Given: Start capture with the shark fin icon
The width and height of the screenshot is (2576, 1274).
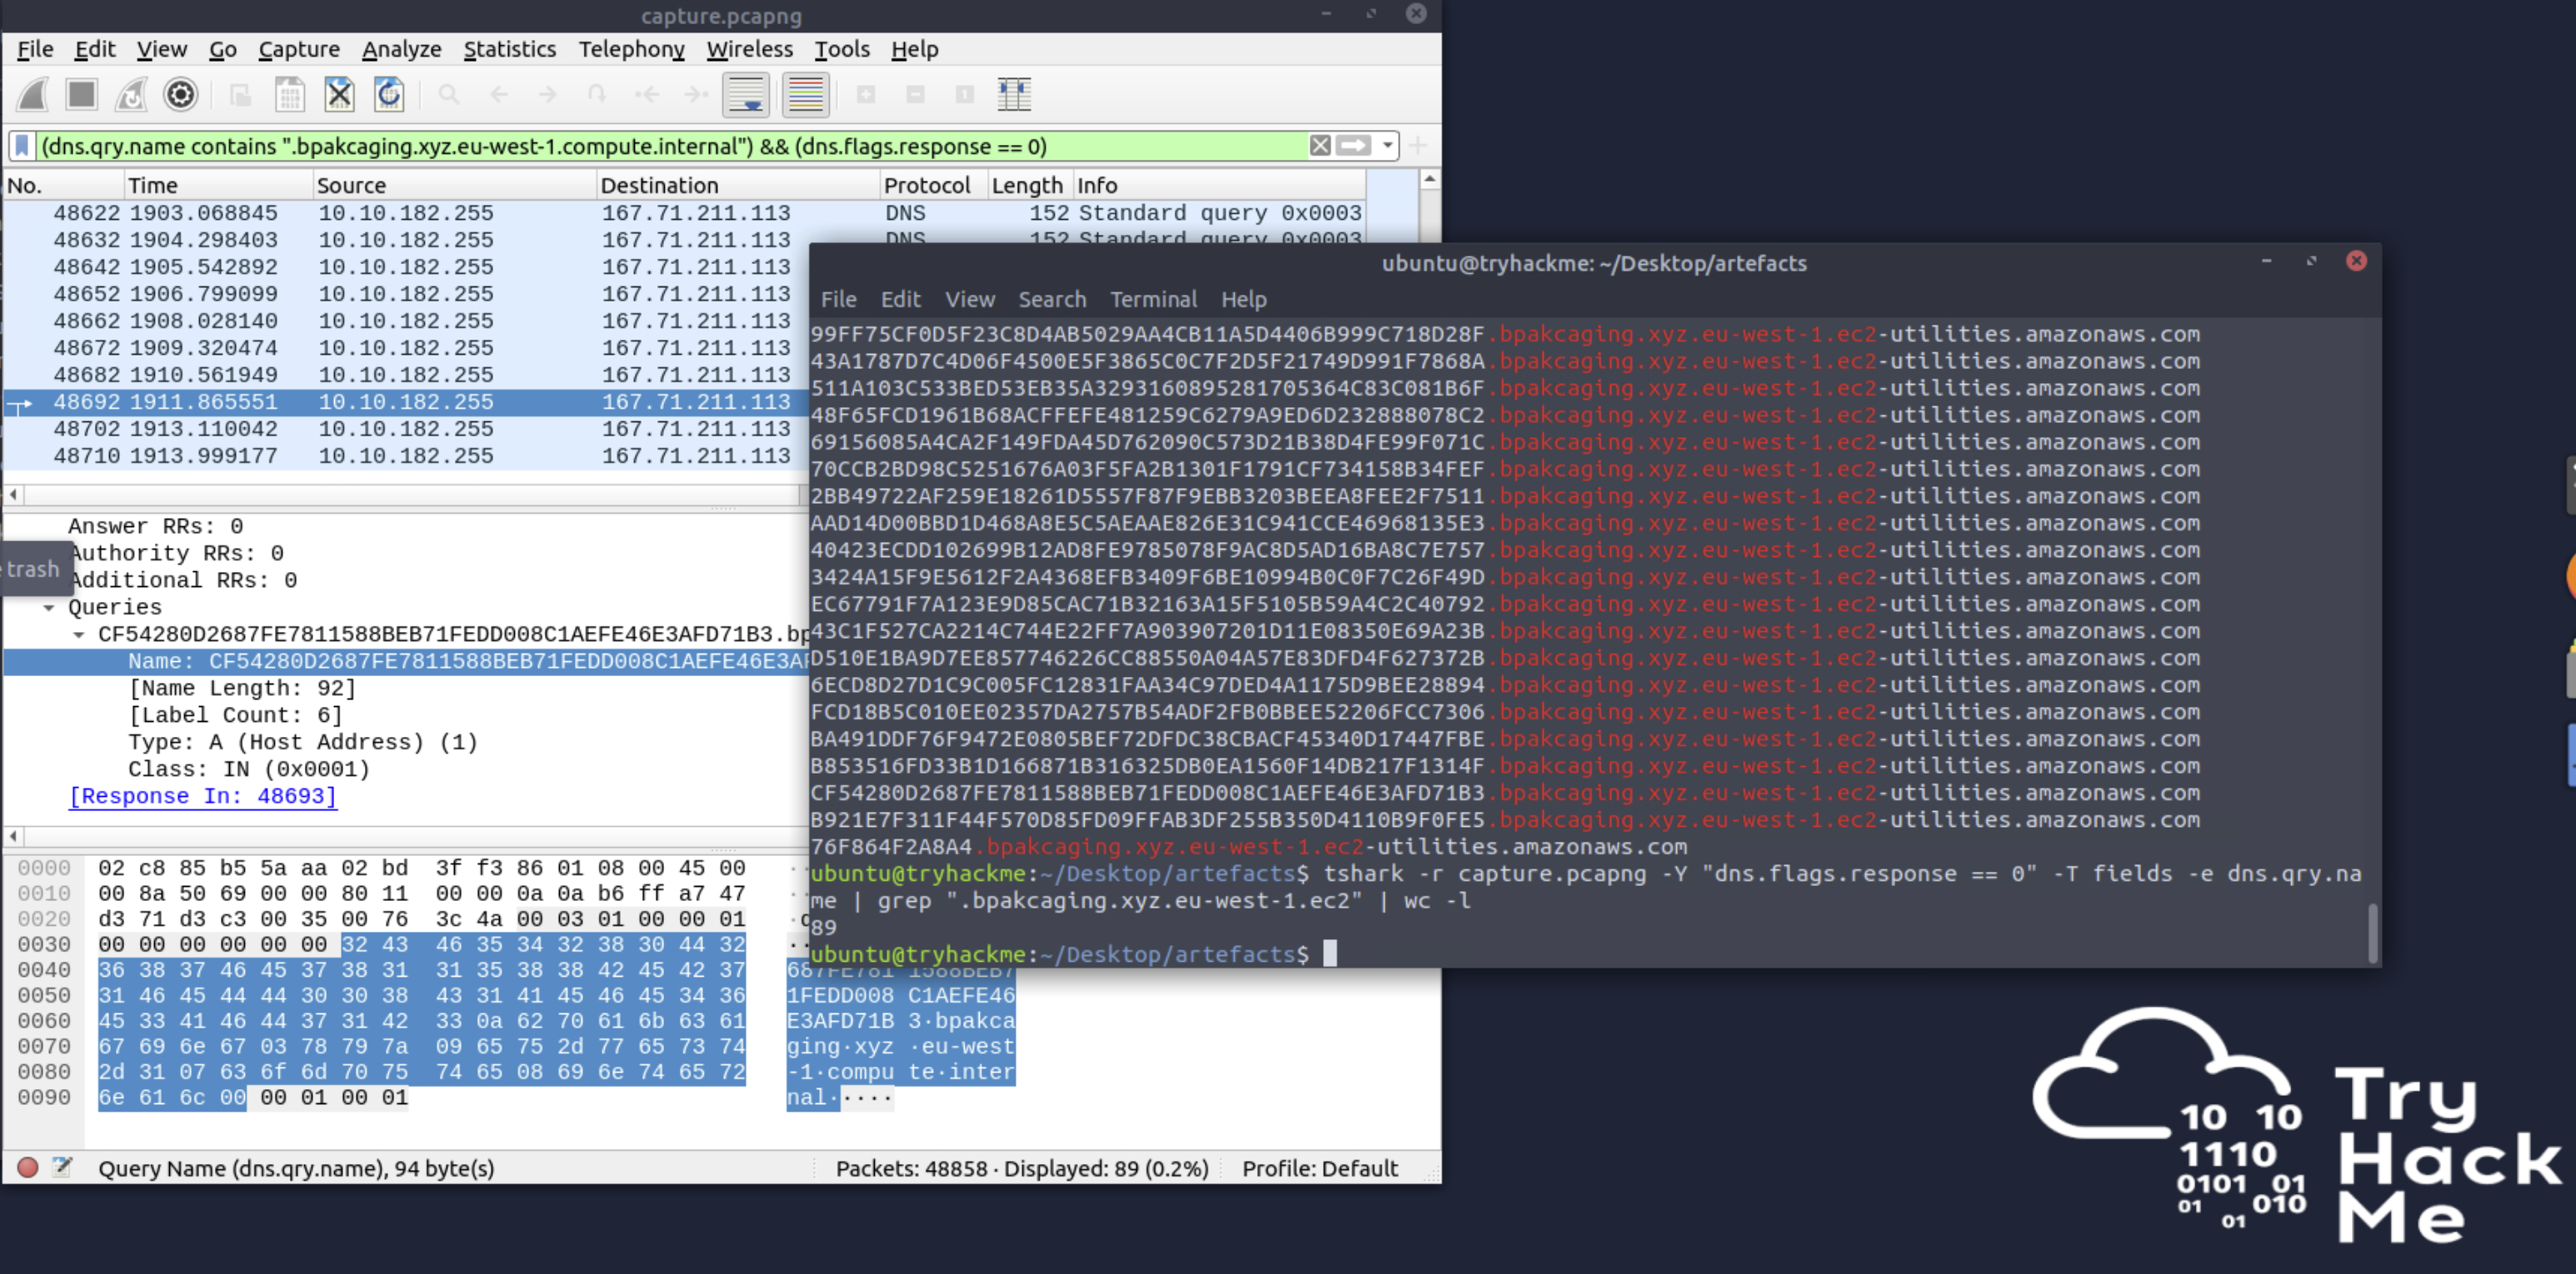Looking at the screenshot, I should [x=33, y=95].
